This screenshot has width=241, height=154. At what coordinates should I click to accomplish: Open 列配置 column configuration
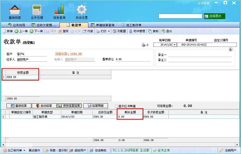coord(119,31)
